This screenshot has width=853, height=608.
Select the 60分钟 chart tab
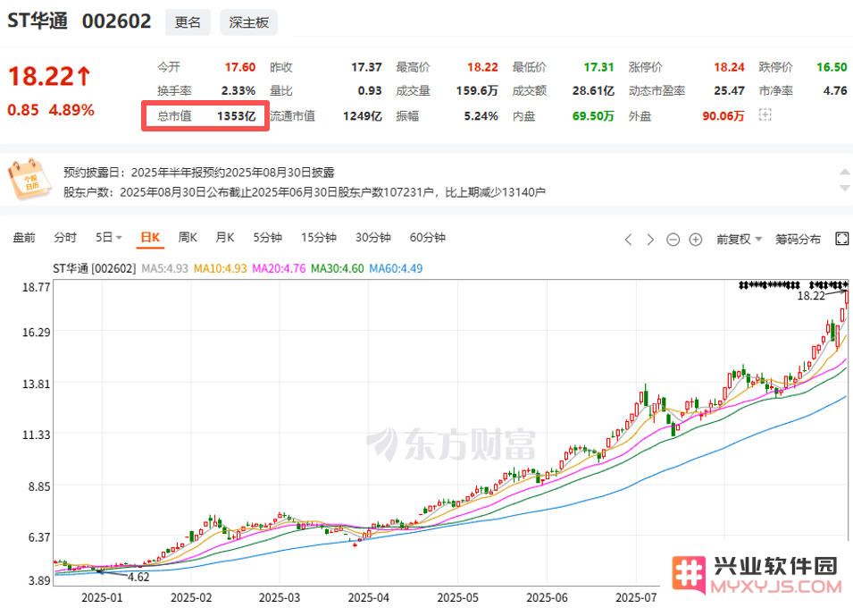click(x=427, y=238)
